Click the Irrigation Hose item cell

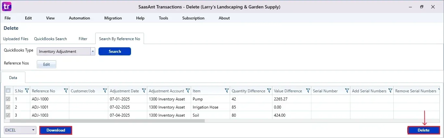tap(210, 107)
